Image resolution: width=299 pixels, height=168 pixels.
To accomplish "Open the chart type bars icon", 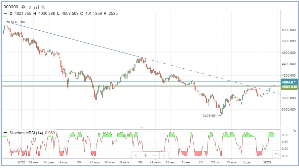I will [x=36, y=7].
